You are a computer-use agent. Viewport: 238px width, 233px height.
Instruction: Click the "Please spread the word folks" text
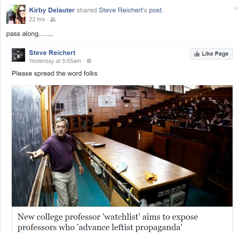(55, 73)
